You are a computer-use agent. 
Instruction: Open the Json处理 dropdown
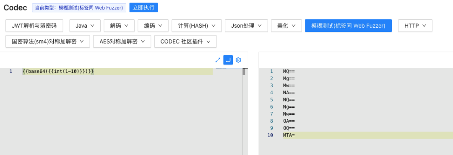click(x=247, y=26)
